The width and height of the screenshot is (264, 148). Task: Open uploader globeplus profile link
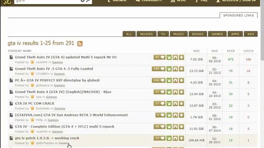42,85
